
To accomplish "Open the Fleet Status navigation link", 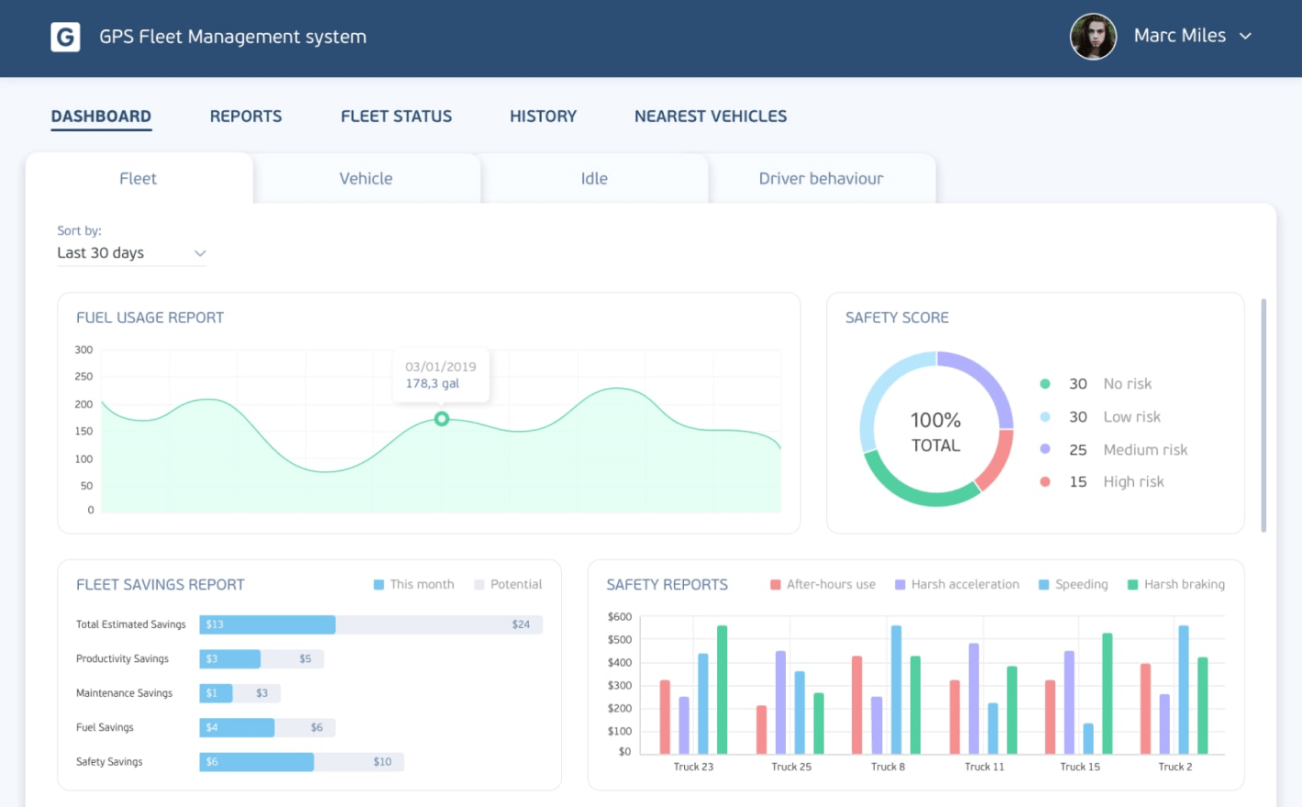I will [x=396, y=116].
